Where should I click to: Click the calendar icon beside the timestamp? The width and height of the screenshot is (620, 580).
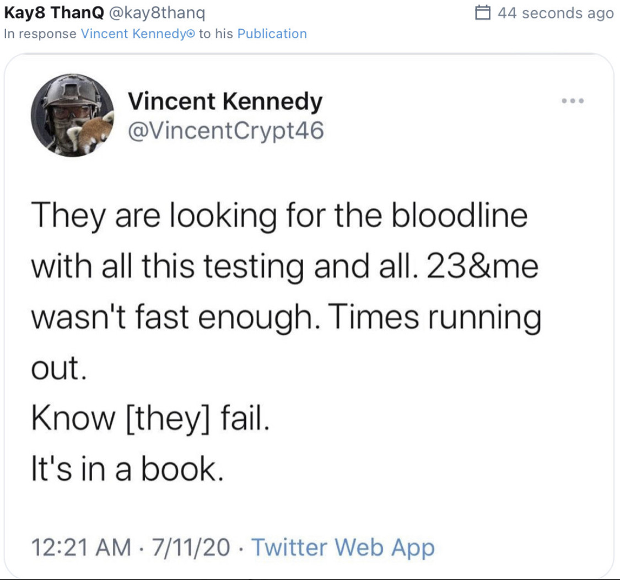click(x=482, y=13)
